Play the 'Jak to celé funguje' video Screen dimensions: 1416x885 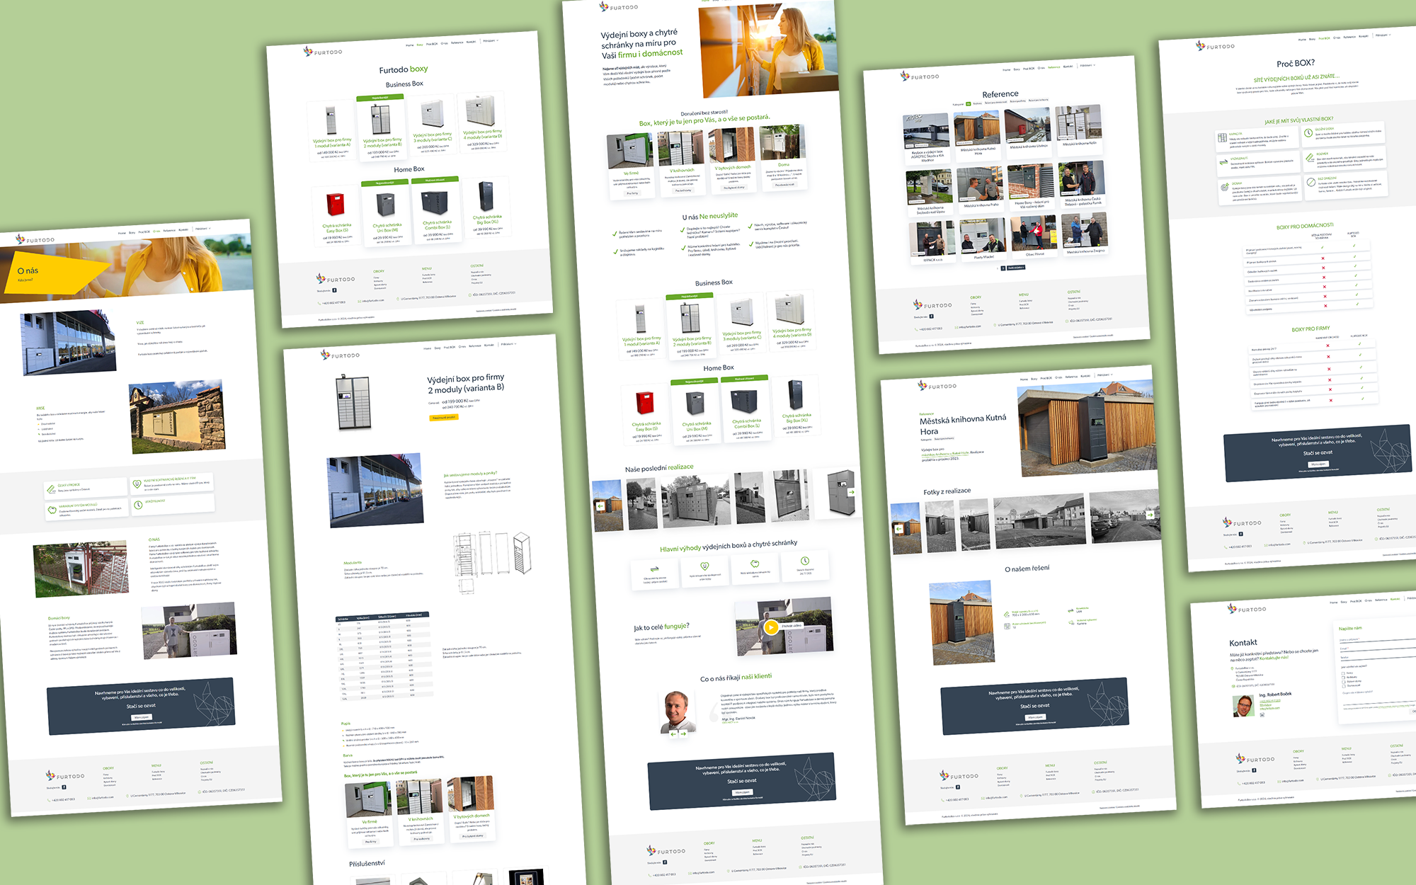click(771, 627)
